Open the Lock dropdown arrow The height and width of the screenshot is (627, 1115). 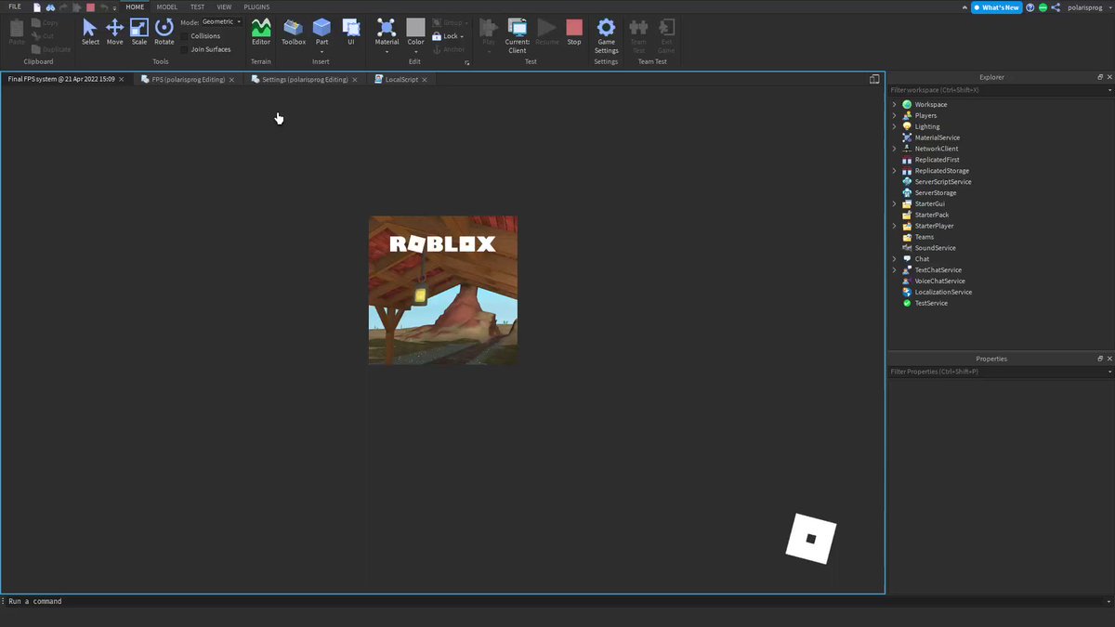coord(462,36)
